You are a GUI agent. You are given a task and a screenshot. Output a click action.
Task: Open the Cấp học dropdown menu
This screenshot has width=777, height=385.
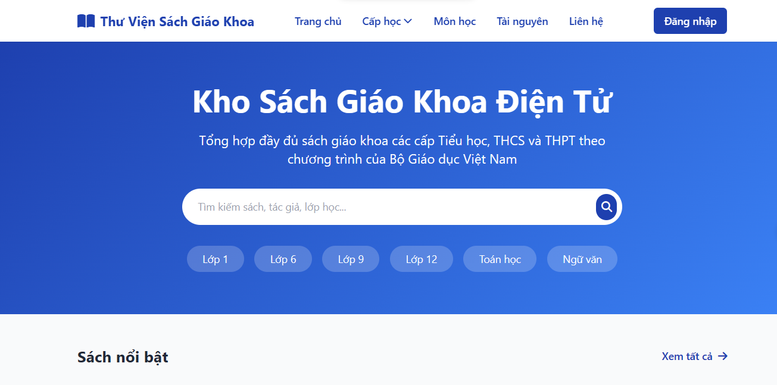click(387, 21)
